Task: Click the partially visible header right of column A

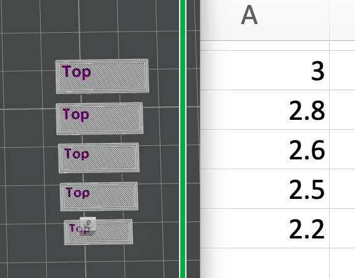Action: tap(342, 20)
